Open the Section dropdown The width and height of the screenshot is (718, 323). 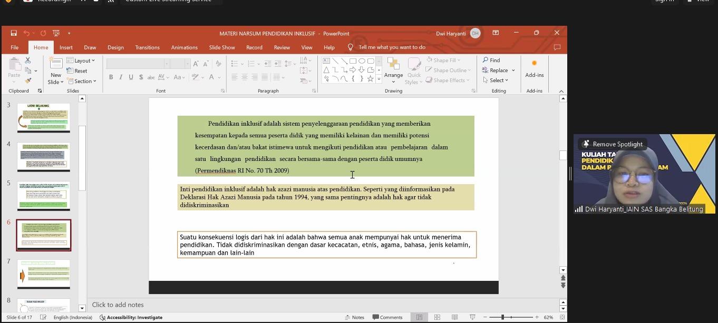[x=81, y=81]
